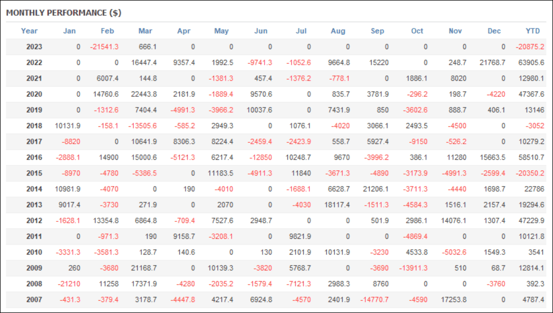553x313 pixels.
Task: Select the 2023 year row label
Action: [34, 47]
